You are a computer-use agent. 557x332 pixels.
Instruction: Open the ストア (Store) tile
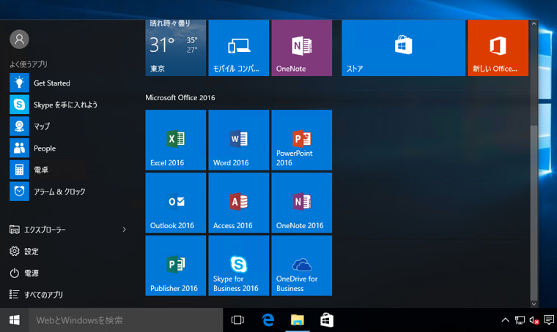(403, 48)
